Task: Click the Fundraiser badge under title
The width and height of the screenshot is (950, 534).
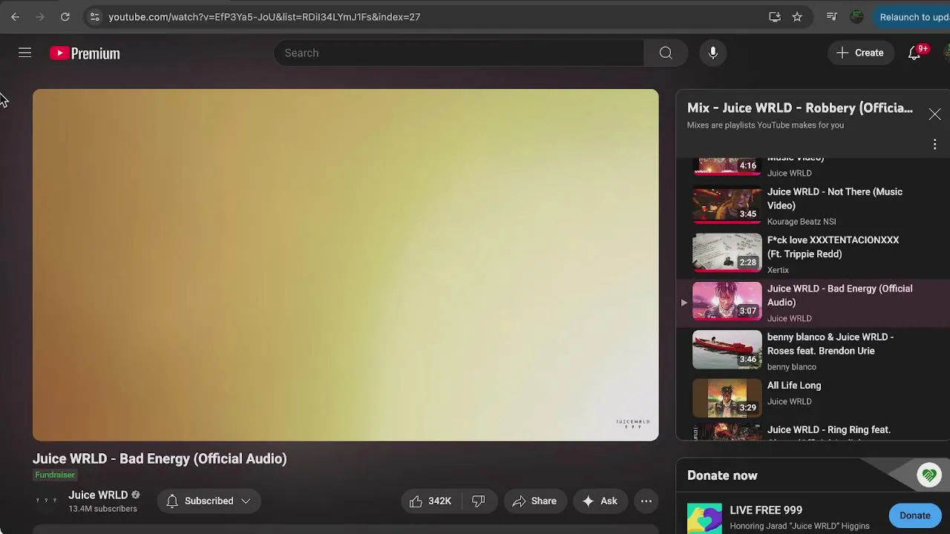Action: pos(55,475)
